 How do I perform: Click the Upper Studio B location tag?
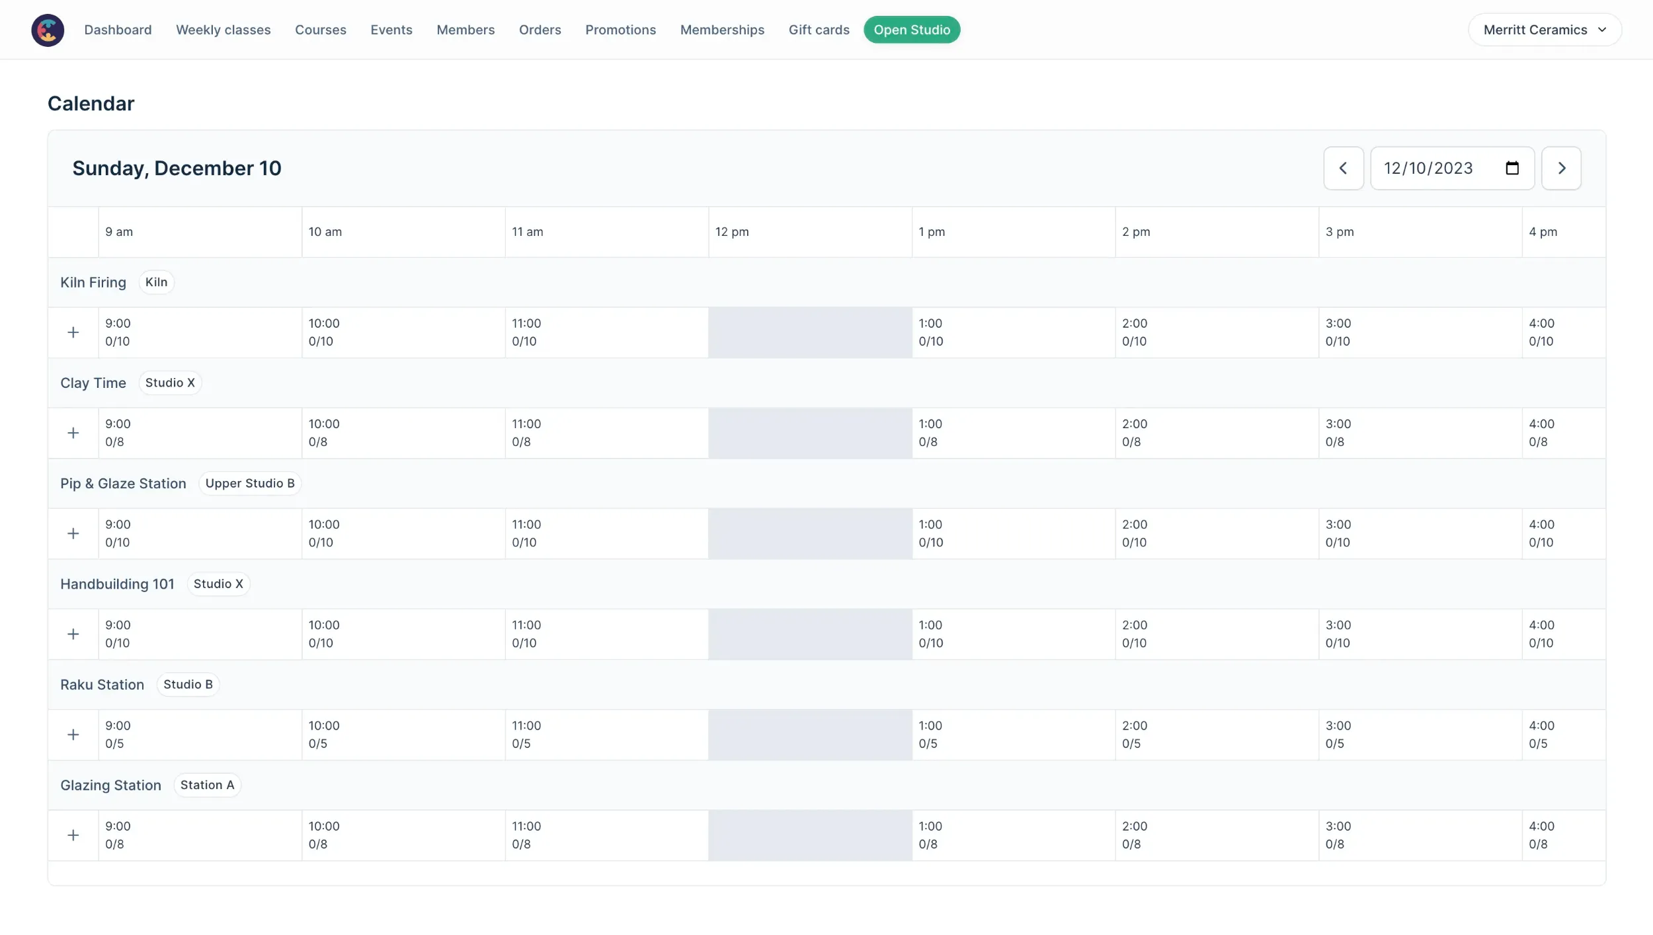point(250,483)
